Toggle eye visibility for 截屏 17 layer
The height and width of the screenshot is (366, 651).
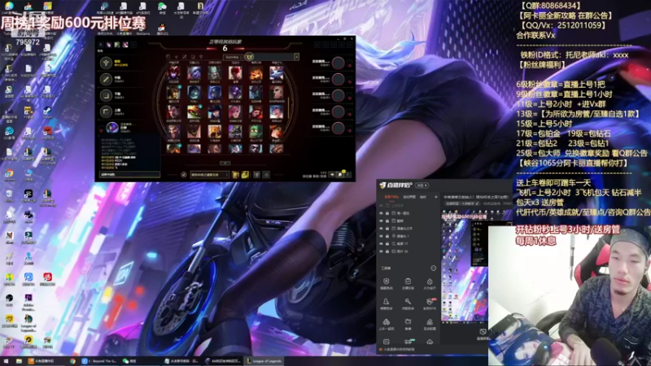[381, 244]
